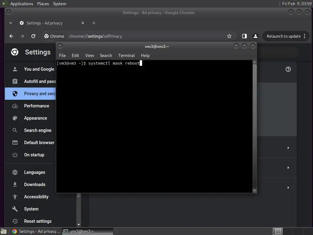Click the You and Google person icon

tap(15, 69)
